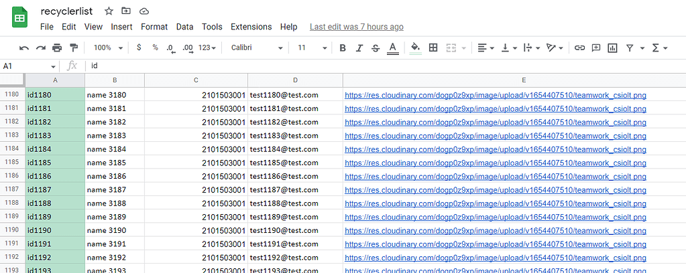Expand the functions dropdown arrow
The width and height of the screenshot is (686, 273).
[665, 48]
